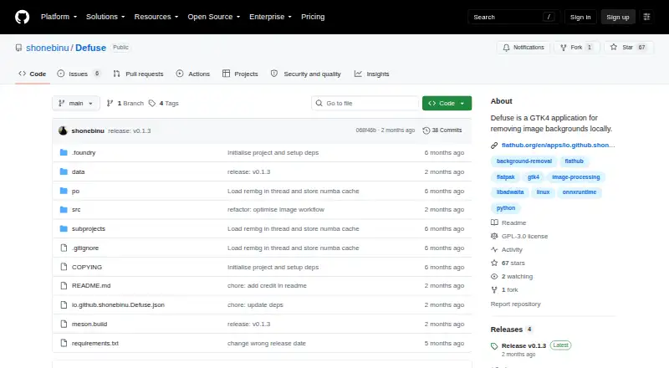Switch to the Issues tab
Screen dimensions: 669x368
click(79, 74)
